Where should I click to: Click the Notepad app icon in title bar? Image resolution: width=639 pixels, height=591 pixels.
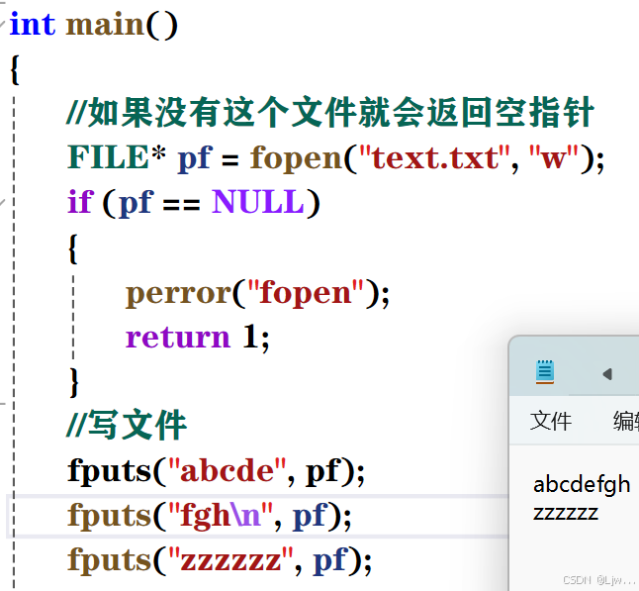pos(545,371)
